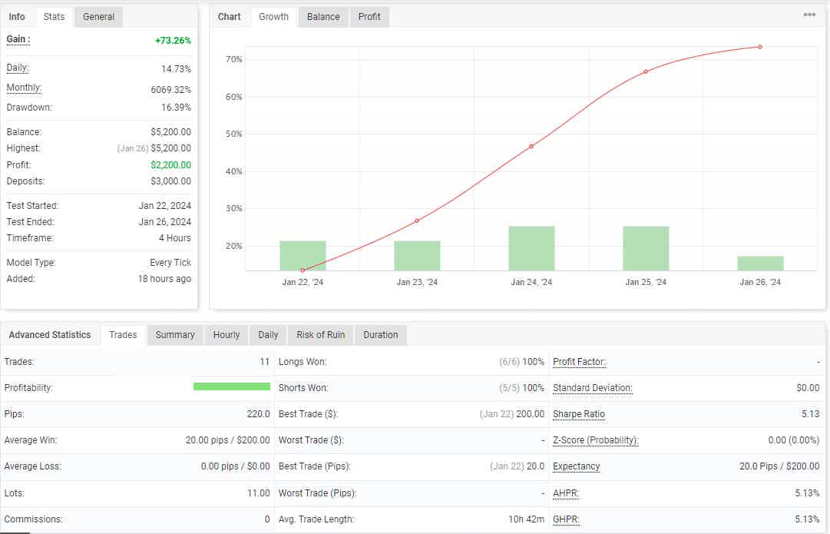Screen dimensions: 830x534
Task: Open the Profit chart tab
Action: pyautogui.click(x=369, y=16)
